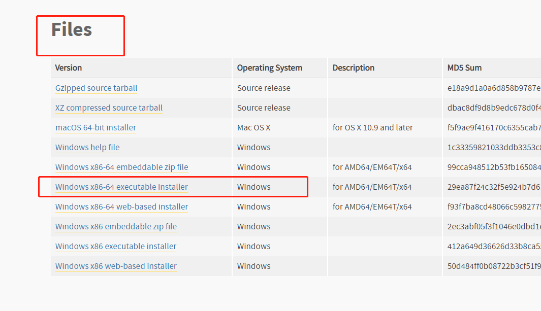Select MD5 sum starting with 50d484ff0b08
The height and width of the screenshot is (311, 541).
[494, 266]
